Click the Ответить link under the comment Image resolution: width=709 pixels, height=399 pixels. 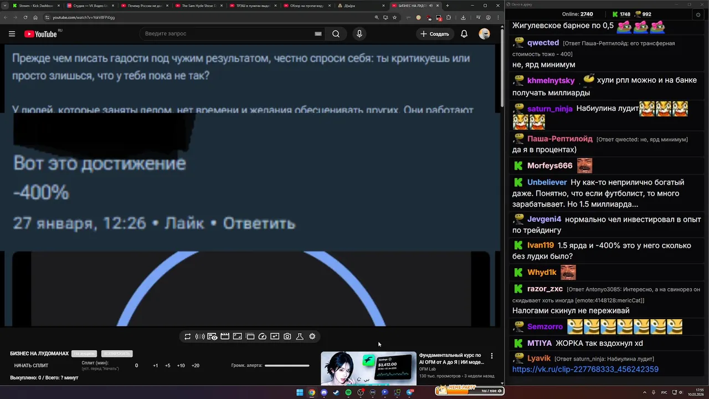click(x=259, y=223)
